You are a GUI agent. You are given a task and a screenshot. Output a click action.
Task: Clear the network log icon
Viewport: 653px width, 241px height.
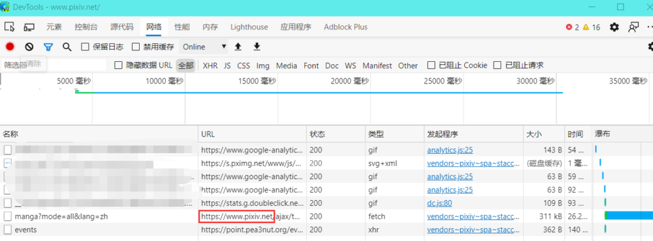coord(29,47)
